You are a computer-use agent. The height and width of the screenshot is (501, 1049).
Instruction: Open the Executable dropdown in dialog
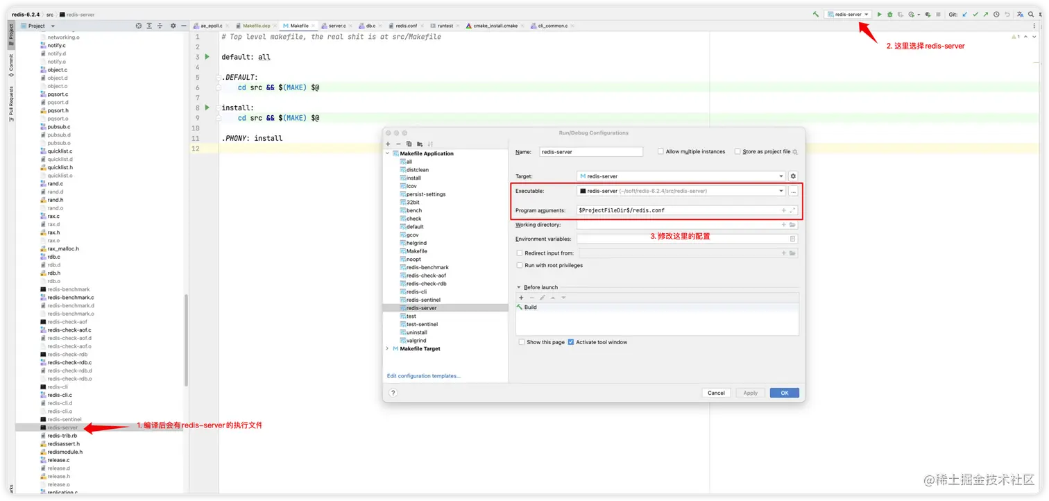[681, 191]
